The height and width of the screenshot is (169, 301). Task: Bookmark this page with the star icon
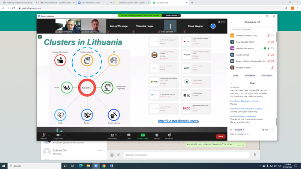286,8
